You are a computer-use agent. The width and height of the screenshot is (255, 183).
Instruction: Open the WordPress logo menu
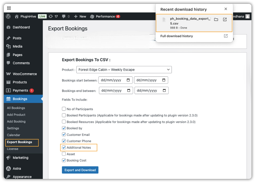pyautogui.click(x=8, y=16)
